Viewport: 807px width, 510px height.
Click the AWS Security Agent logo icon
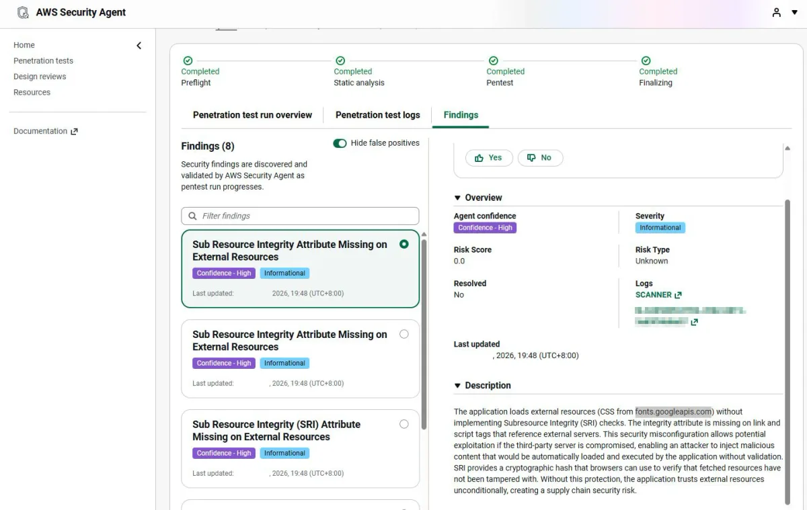pos(23,13)
